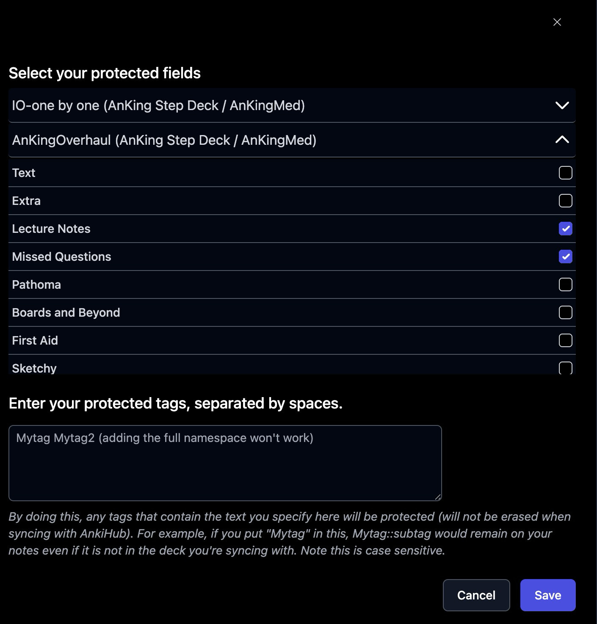Uncheck the Lecture Notes checkbox

pos(565,229)
